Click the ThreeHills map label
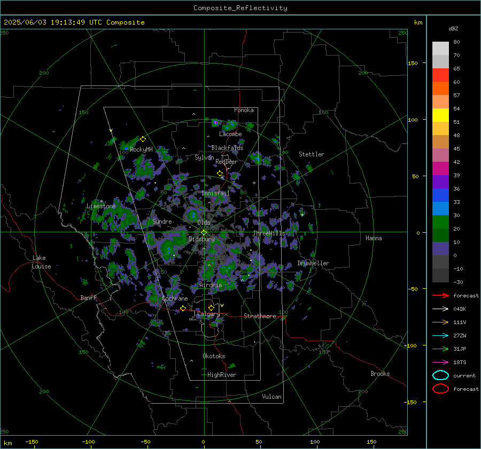 [x=269, y=233]
